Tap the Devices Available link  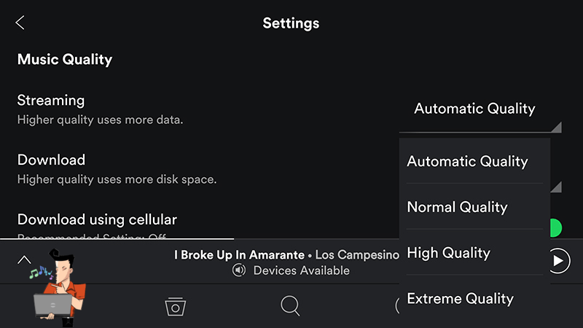301,270
